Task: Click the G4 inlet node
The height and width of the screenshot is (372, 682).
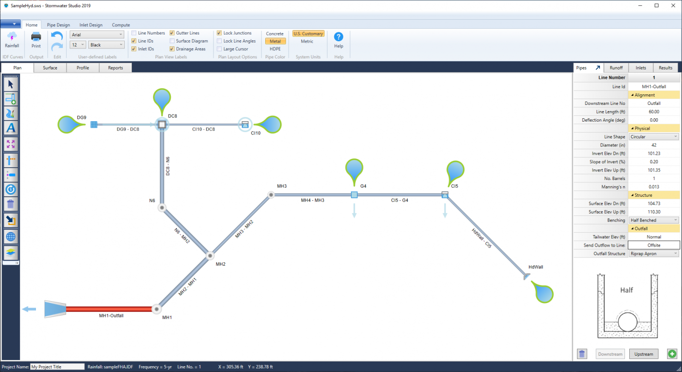Action: [x=354, y=194]
